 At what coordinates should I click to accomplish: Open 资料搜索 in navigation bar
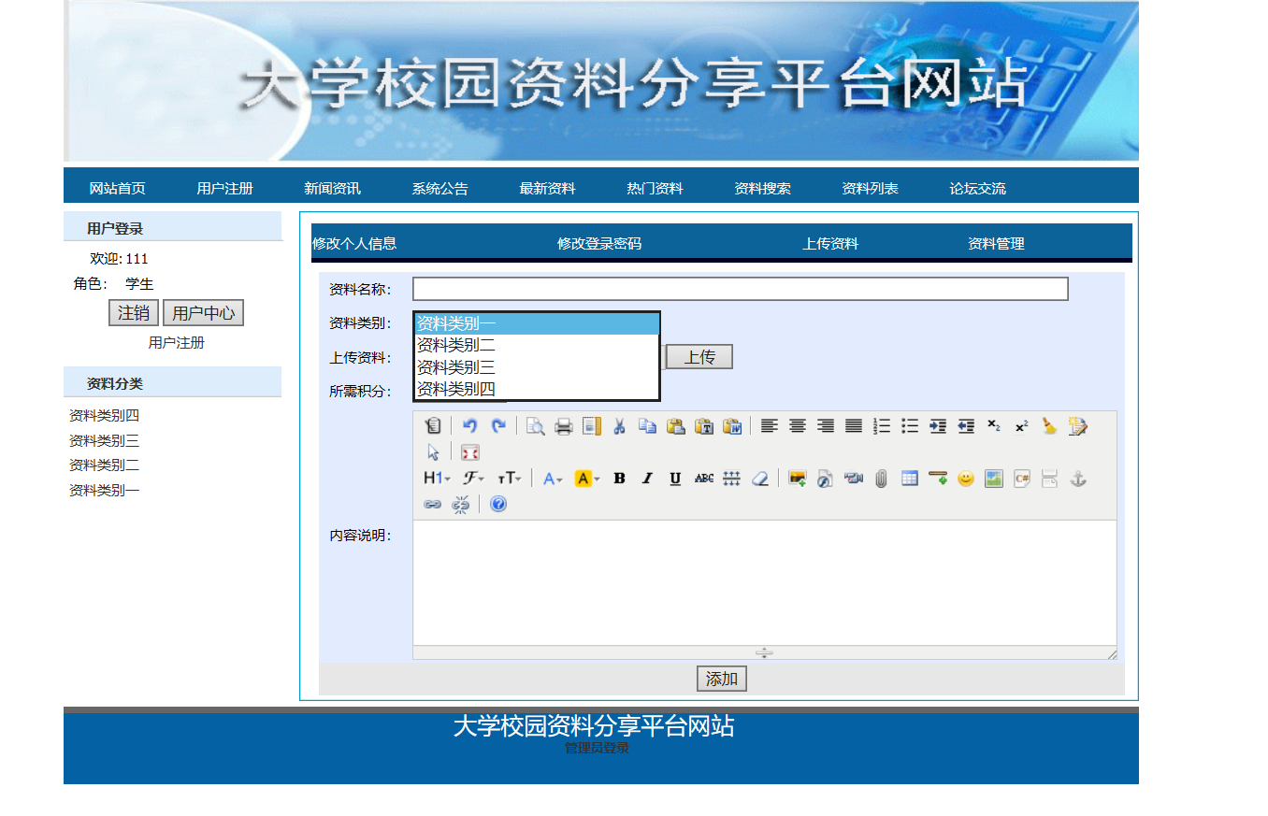tap(762, 189)
